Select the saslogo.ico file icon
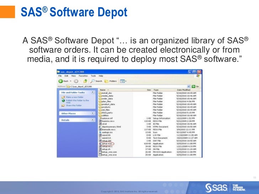This screenshot has height=194, width=259. (x=100, y=132)
